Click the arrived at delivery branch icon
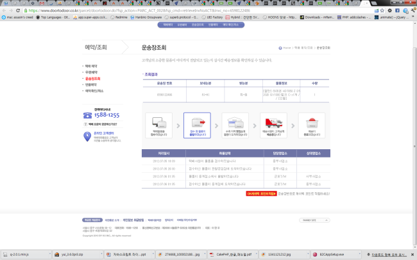 [x=235, y=125]
